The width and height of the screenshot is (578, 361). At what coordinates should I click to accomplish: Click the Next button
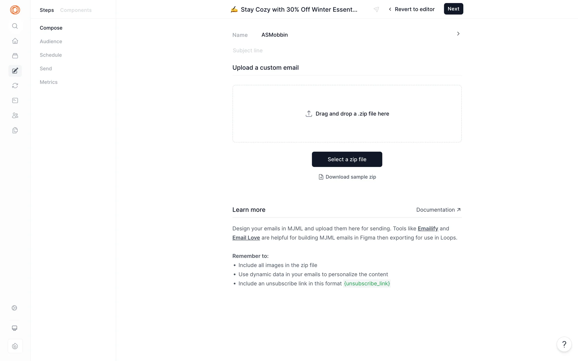point(453,9)
